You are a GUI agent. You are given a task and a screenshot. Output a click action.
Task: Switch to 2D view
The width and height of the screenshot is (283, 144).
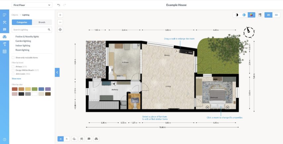pos(268,15)
